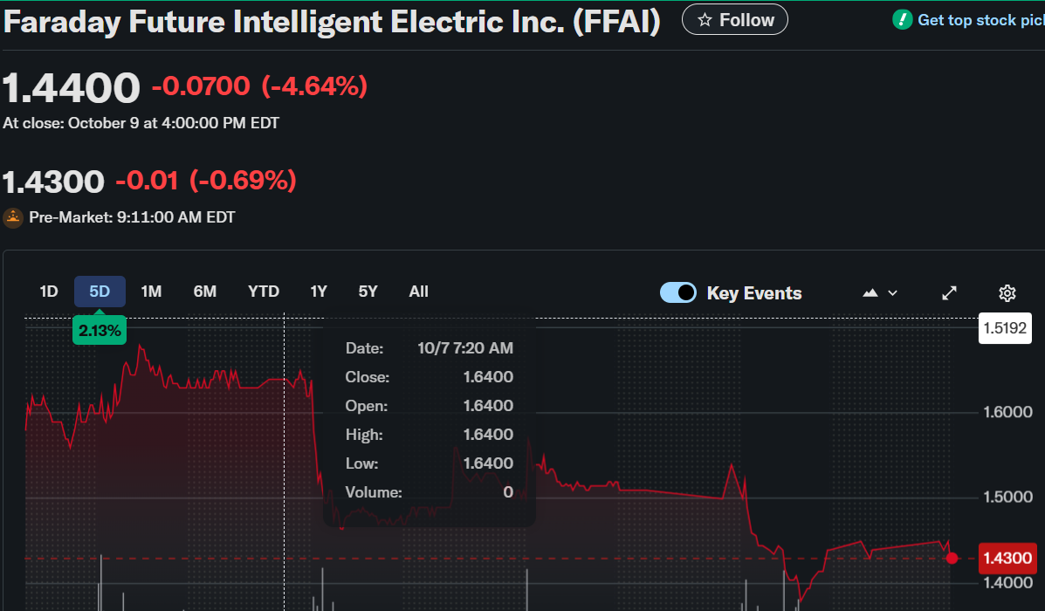This screenshot has height=611, width=1045.
Task: Click the 1.5192 crosshair price label
Action: [x=1007, y=328]
